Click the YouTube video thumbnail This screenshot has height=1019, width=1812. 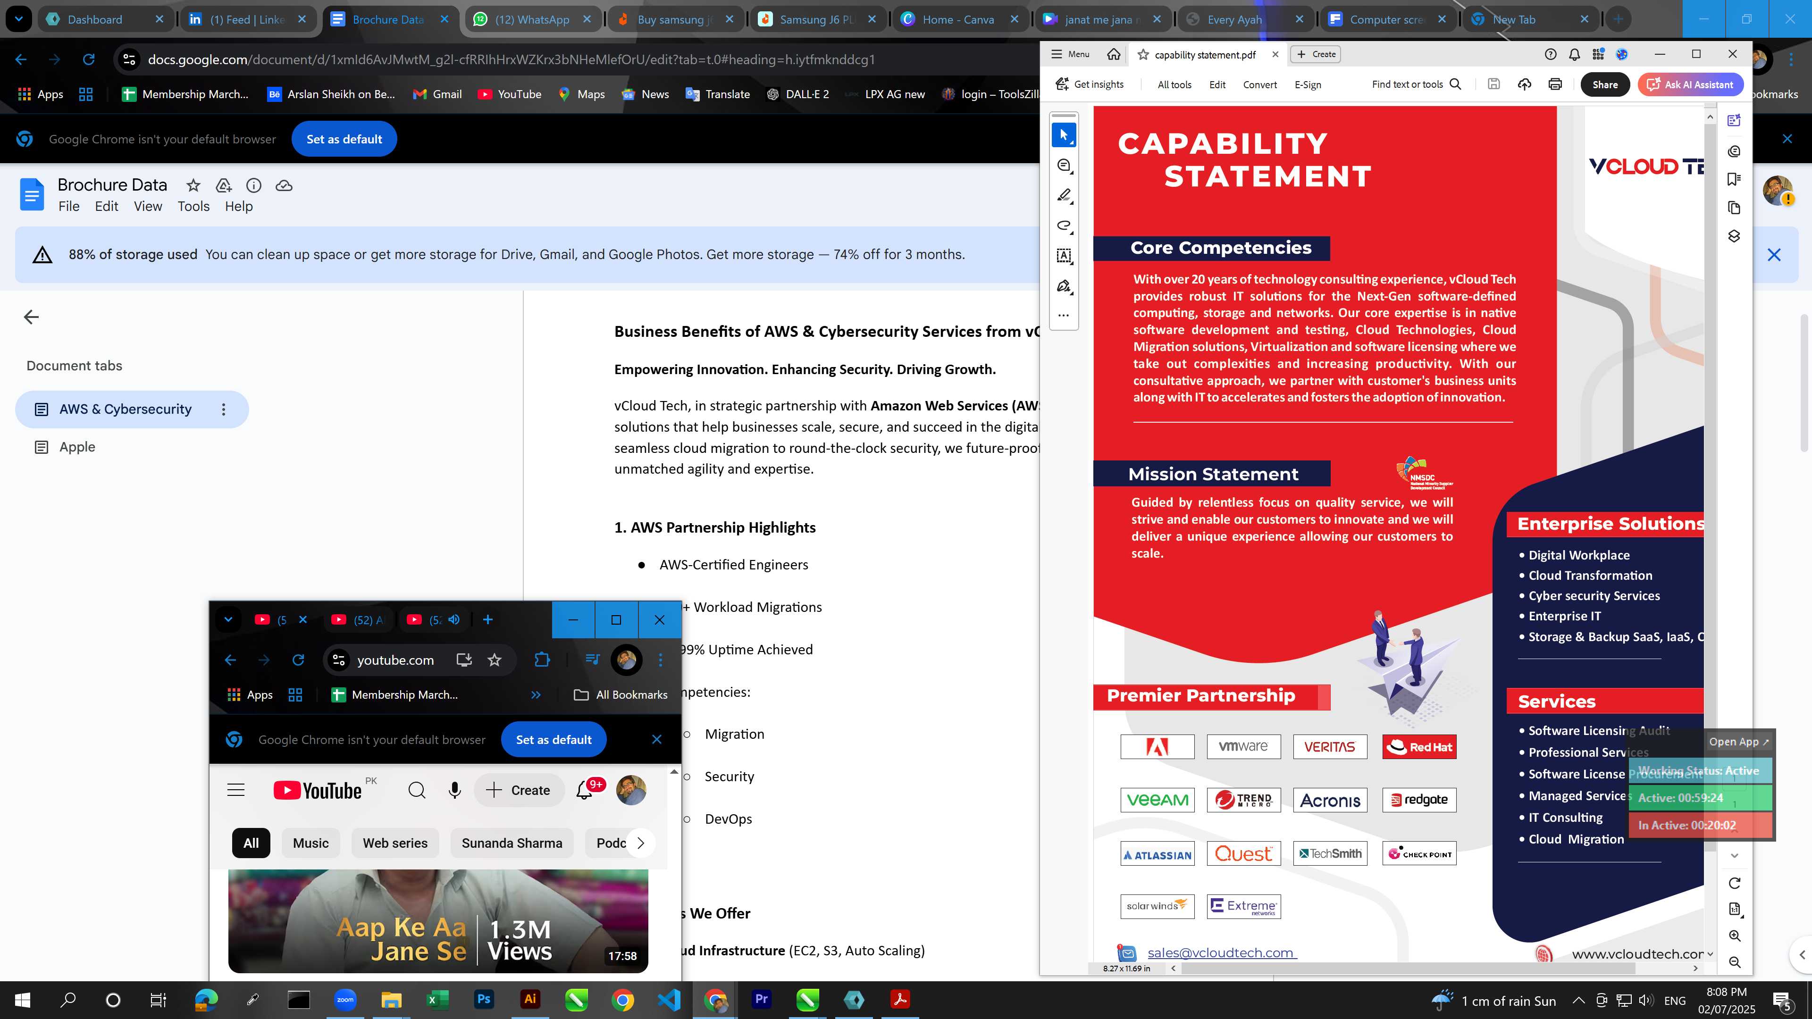437,921
